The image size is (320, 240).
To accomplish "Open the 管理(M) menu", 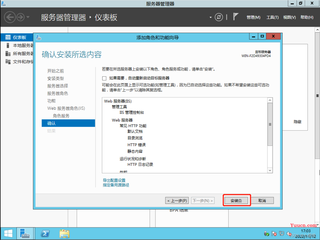I will point(253,18).
